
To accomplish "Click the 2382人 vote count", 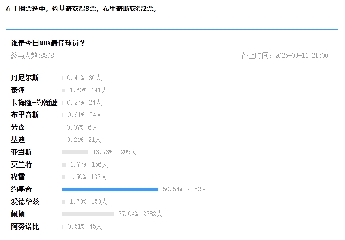I will click(152, 214).
